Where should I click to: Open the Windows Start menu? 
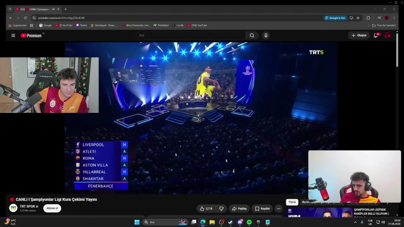[x=137, y=222]
